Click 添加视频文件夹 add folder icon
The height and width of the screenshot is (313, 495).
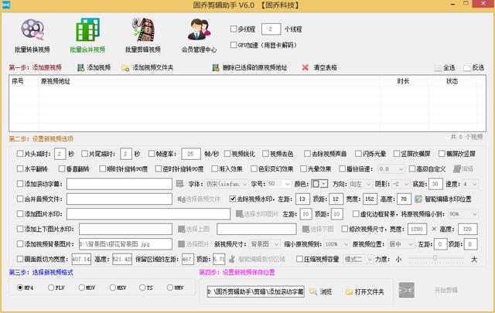[125, 68]
